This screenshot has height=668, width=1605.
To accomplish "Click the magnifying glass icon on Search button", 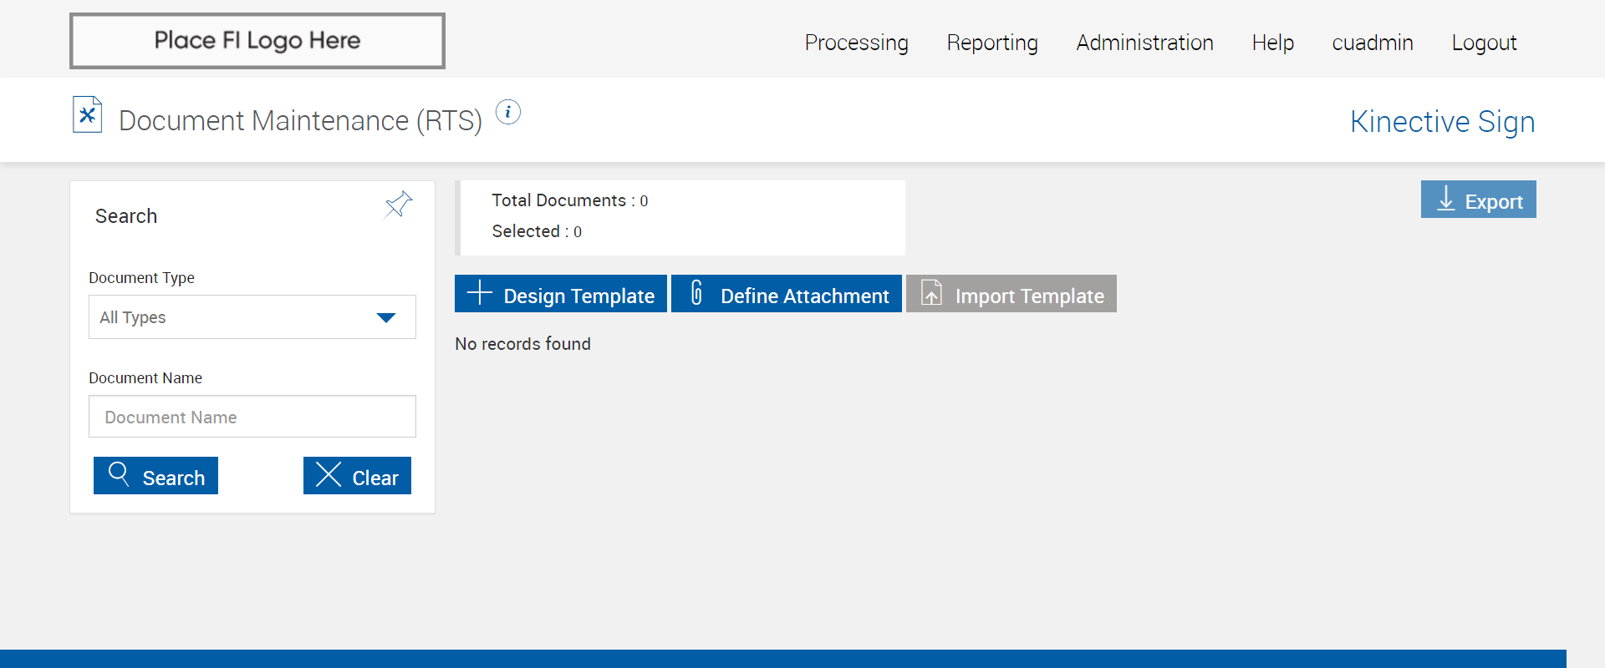I will pyautogui.click(x=119, y=474).
